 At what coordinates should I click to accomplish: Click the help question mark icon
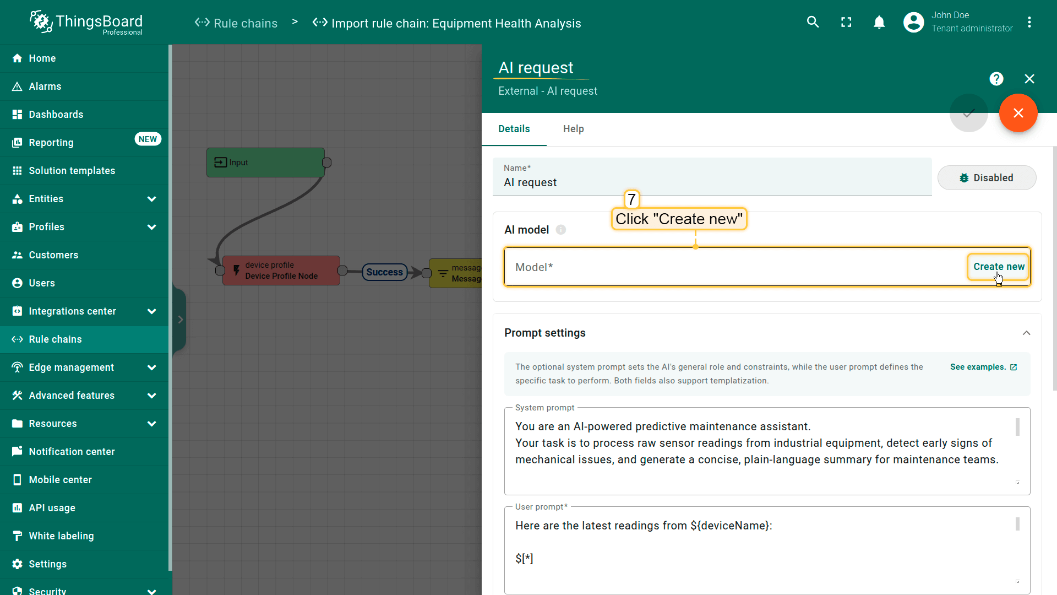996,79
